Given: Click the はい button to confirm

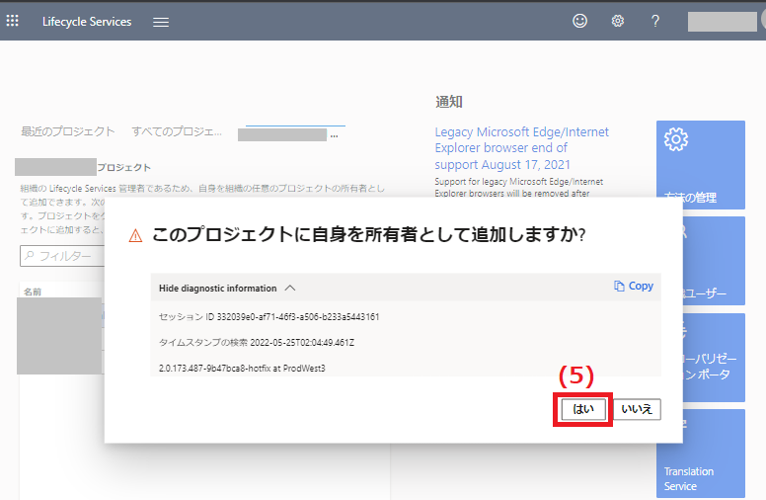Looking at the screenshot, I should coord(582,409).
